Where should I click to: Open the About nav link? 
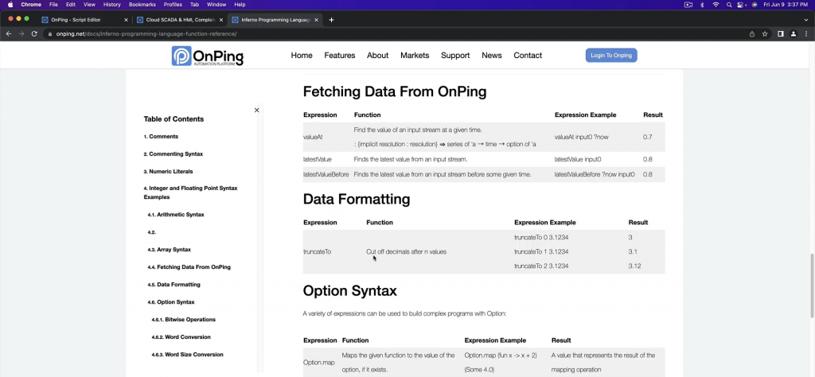coord(377,56)
